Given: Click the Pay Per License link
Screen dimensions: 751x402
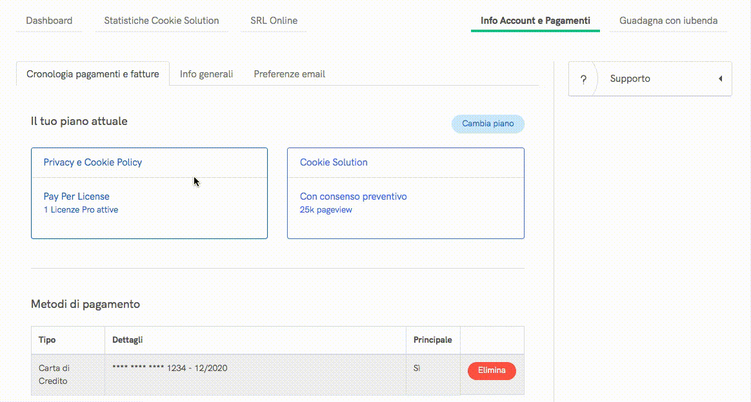Looking at the screenshot, I should (75, 196).
